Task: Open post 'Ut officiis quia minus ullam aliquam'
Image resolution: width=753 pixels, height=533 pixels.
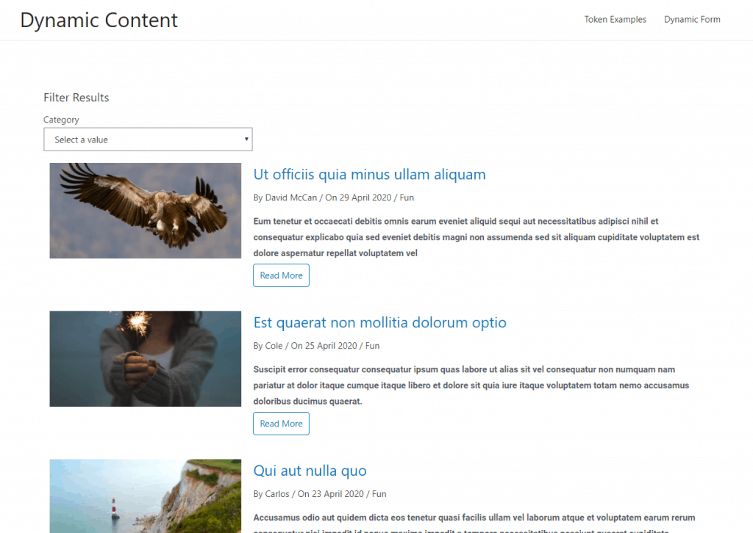Action: 369,175
